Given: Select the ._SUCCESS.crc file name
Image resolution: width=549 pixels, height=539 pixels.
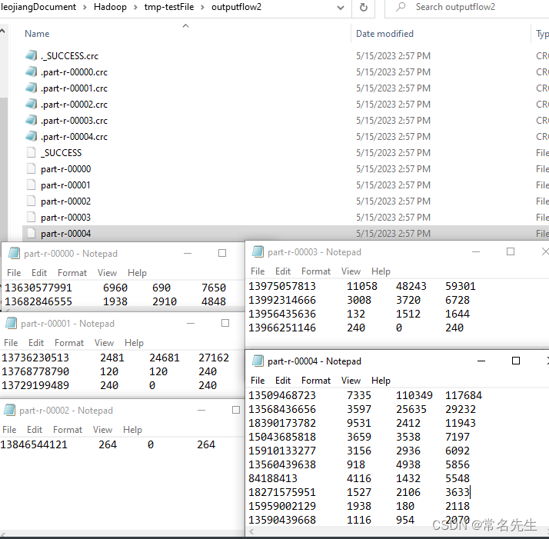Looking at the screenshot, I should click(69, 55).
